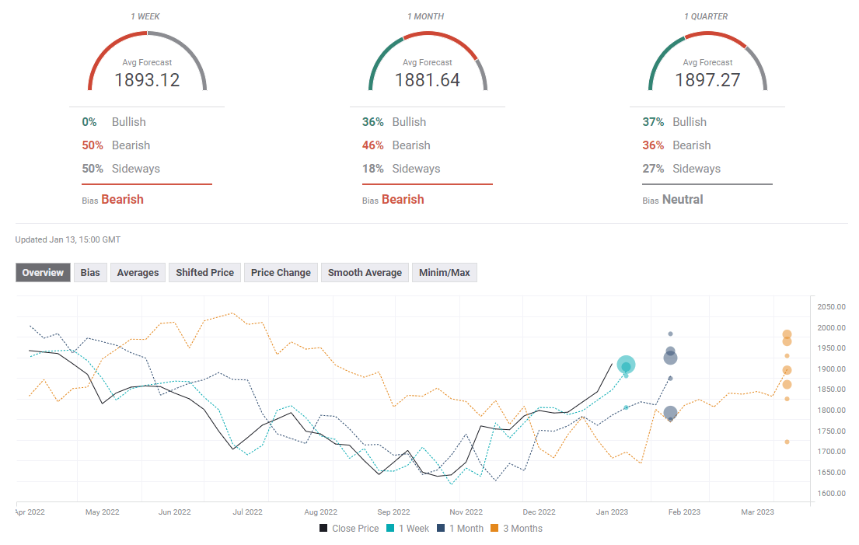The image size is (859, 545).
Task: Click the 1 Quarter Neutral bias label
Action: [682, 200]
